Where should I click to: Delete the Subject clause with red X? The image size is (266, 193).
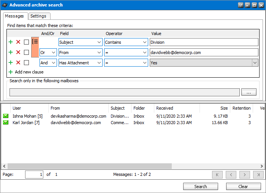18,42
